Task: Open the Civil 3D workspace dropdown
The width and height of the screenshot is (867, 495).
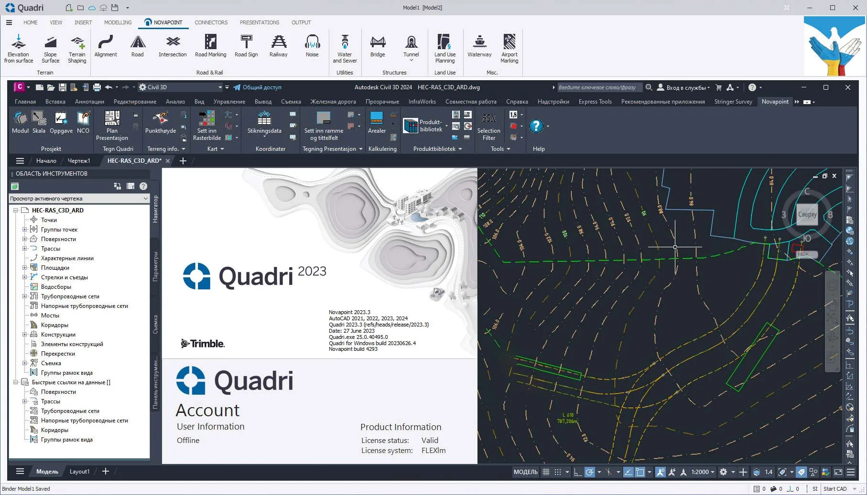Action: [181, 87]
